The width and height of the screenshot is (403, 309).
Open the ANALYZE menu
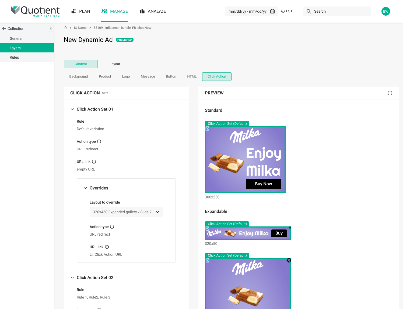153,11
